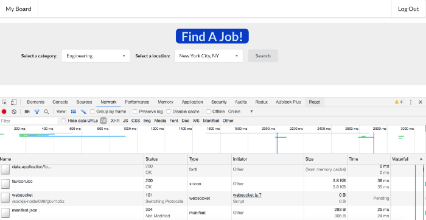Image resolution: width=426 pixels, height=220 pixels.
Task: Filter requests by XHR
Action: tap(115, 121)
